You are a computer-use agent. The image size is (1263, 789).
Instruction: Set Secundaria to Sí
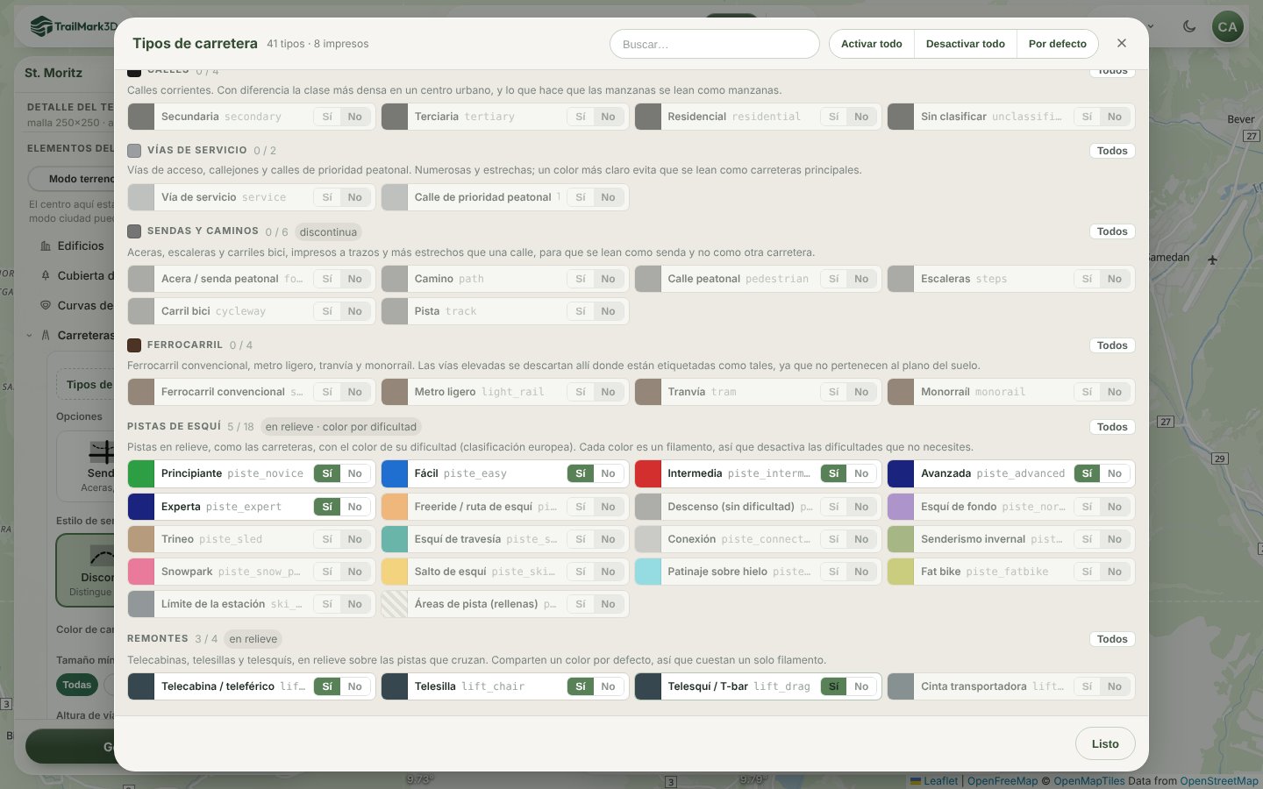(x=327, y=117)
